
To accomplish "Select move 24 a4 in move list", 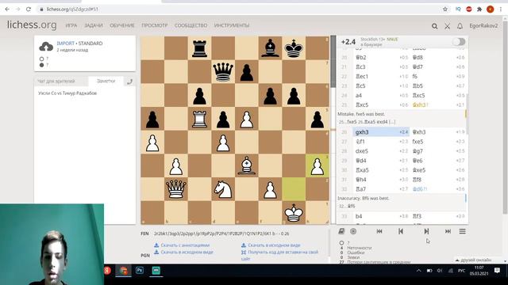I will click(381, 96).
